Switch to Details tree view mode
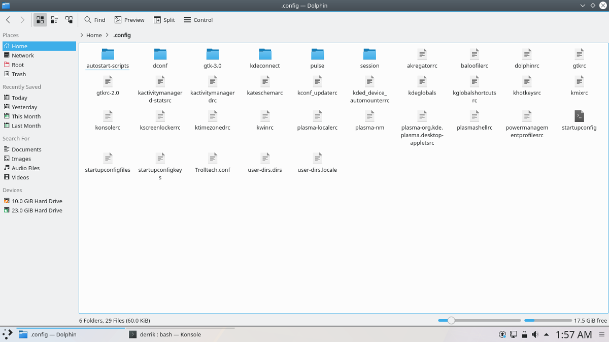 (x=69, y=20)
